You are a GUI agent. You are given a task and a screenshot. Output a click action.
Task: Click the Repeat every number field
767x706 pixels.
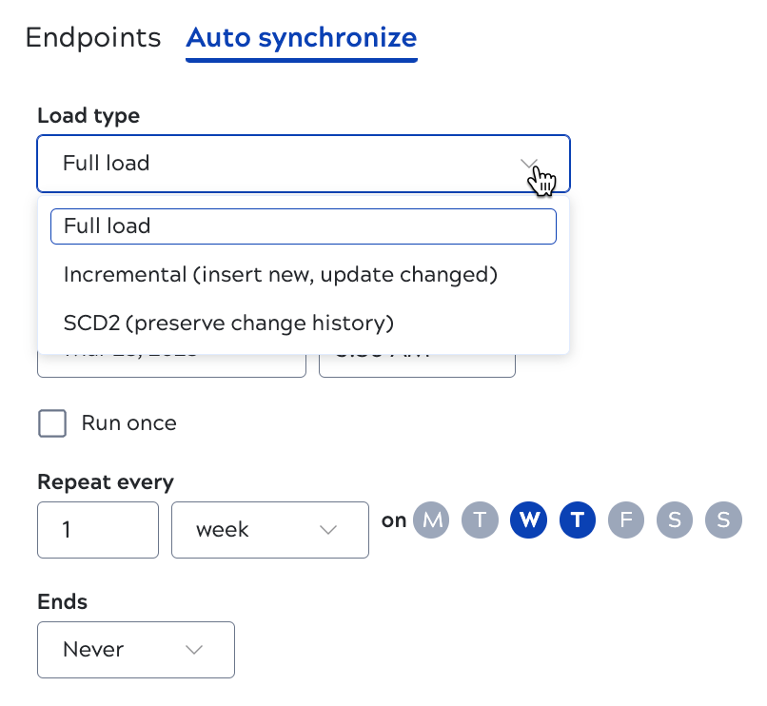(x=97, y=530)
